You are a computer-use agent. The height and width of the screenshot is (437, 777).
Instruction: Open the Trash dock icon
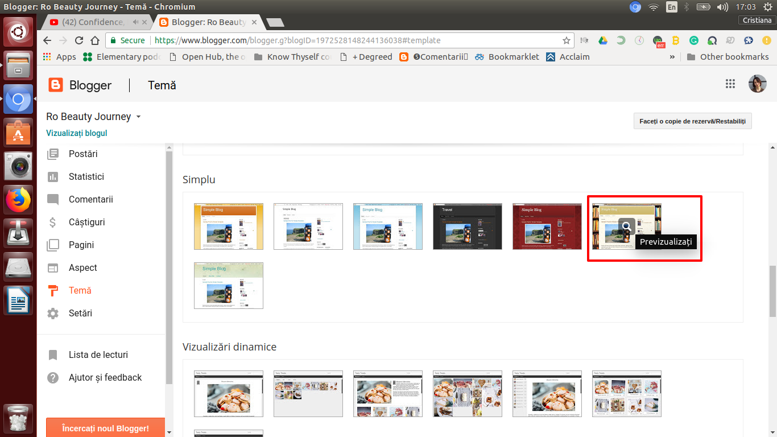click(x=18, y=419)
